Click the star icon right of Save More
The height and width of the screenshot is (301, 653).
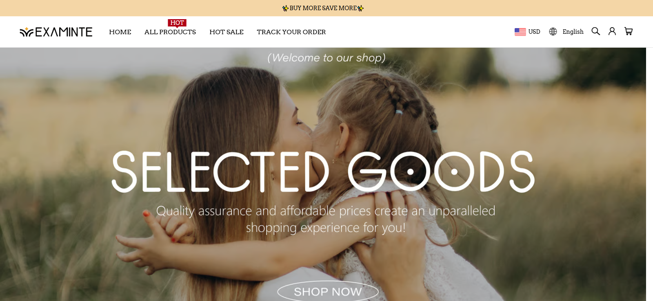360,8
